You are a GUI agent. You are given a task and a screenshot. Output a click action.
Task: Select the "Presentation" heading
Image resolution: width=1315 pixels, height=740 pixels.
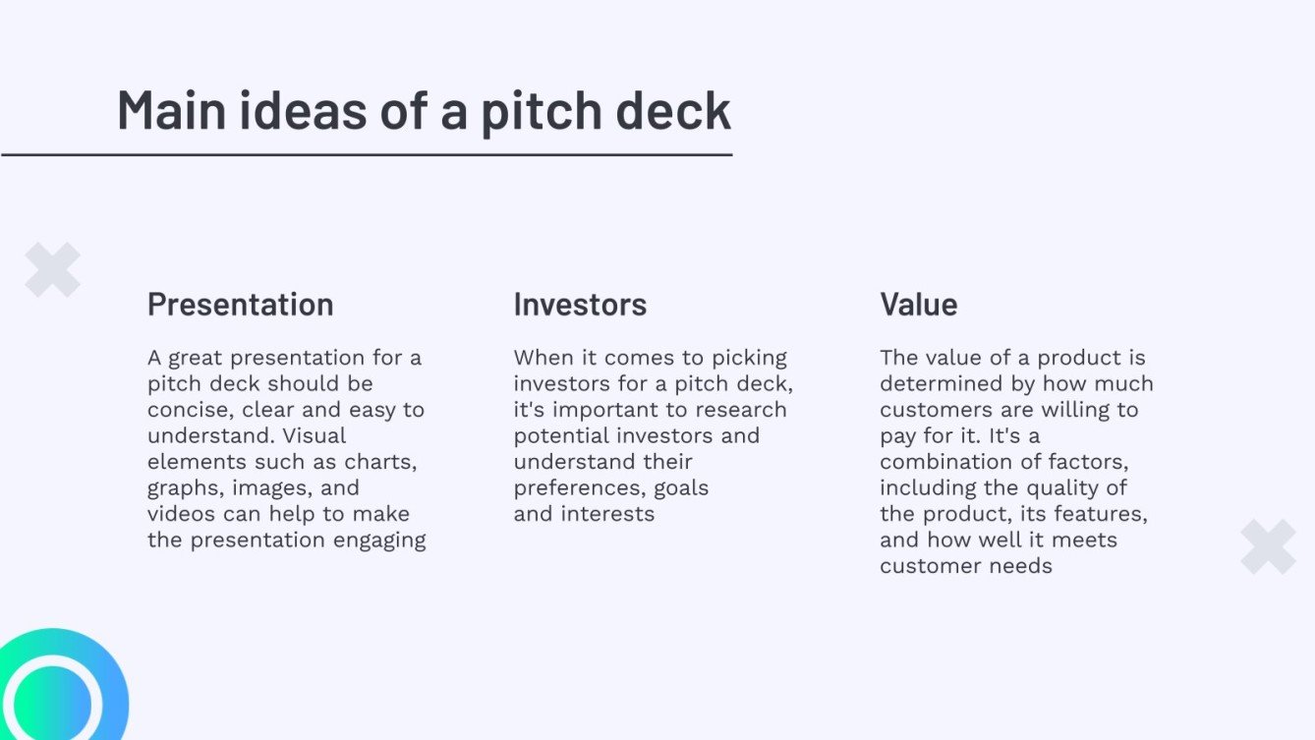coord(240,305)
